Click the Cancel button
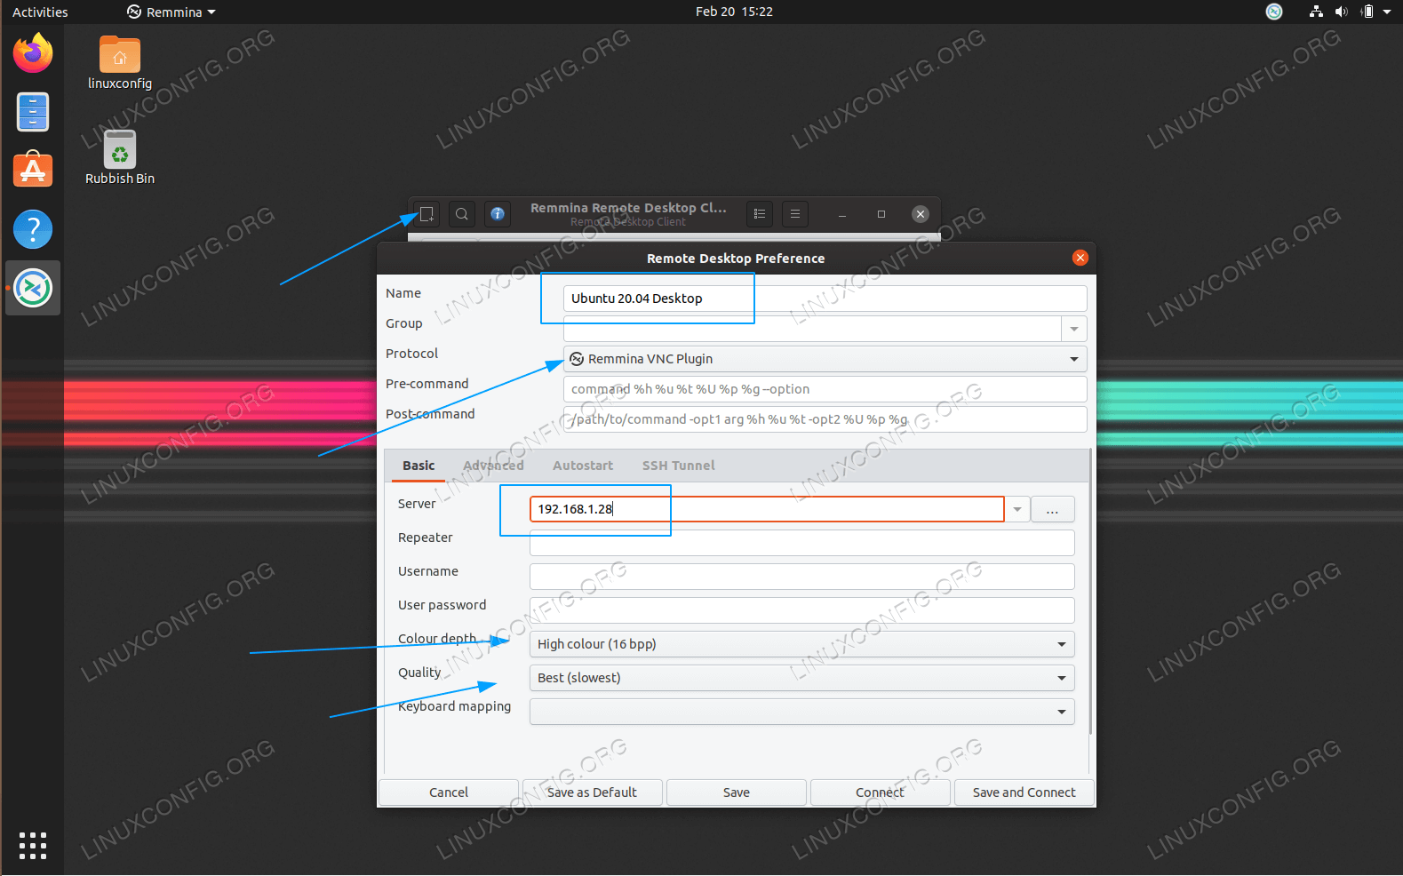1403x876 pixels. click(x=449, y=792)
